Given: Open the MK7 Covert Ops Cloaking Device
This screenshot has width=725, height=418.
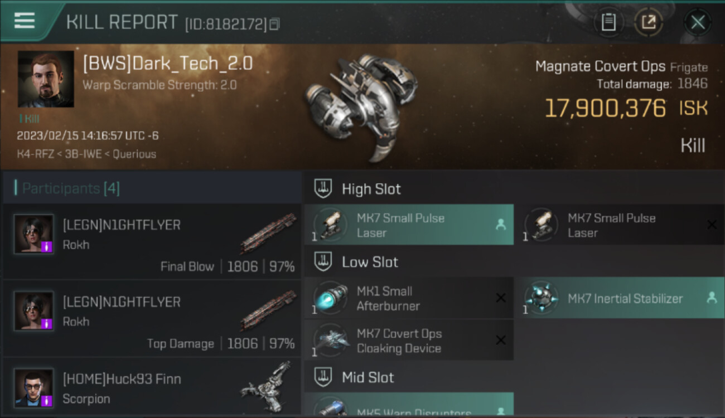Looking at the screenshot, I should (409, 341).
